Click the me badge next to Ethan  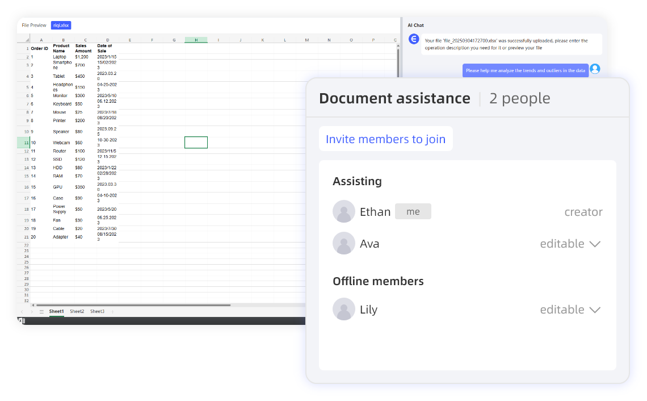click(413, 211)
